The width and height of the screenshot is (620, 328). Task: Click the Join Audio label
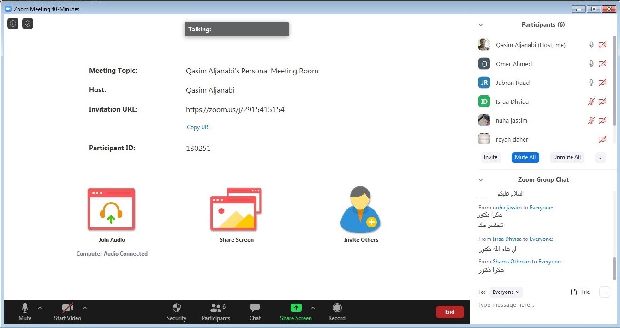[x=112, y=240]
